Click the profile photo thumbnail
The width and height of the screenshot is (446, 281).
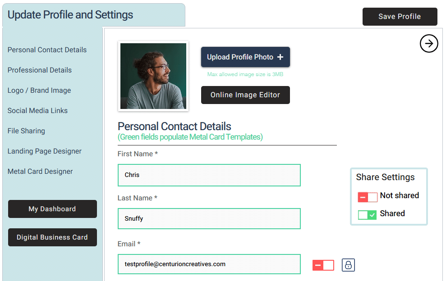pos(153,76)
